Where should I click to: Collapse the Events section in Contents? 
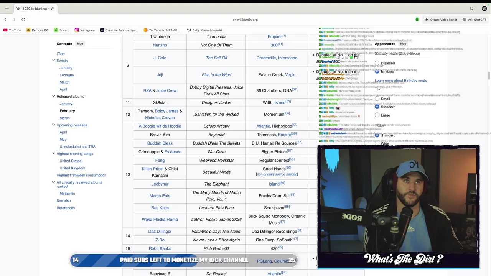(x=53, y=61)
